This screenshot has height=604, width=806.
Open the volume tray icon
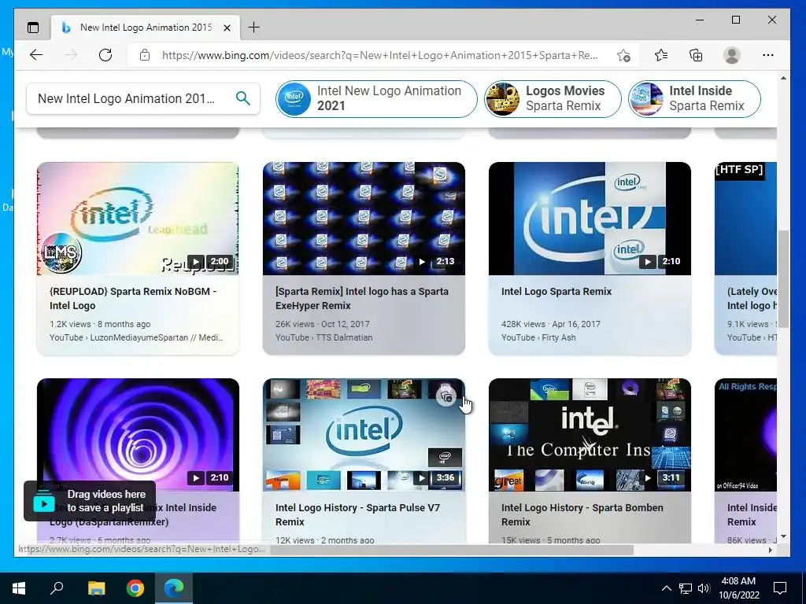click(x=704, y=588)
